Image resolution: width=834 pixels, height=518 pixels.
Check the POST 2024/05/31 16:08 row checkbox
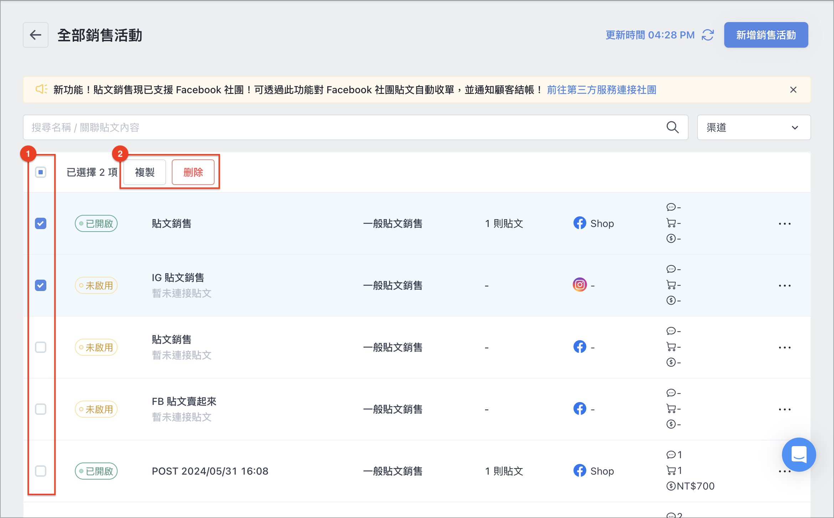point(41,471)
